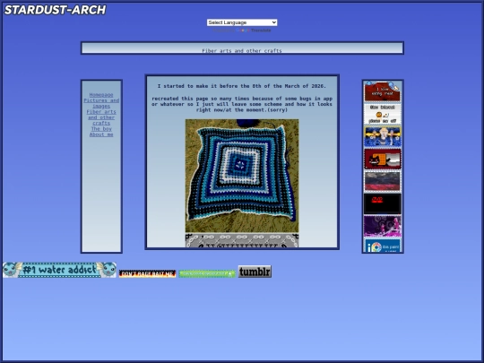The height and width of the screenshot is (363, 484).
Task: Click the Don't rage bait me button
Action: 148,273
